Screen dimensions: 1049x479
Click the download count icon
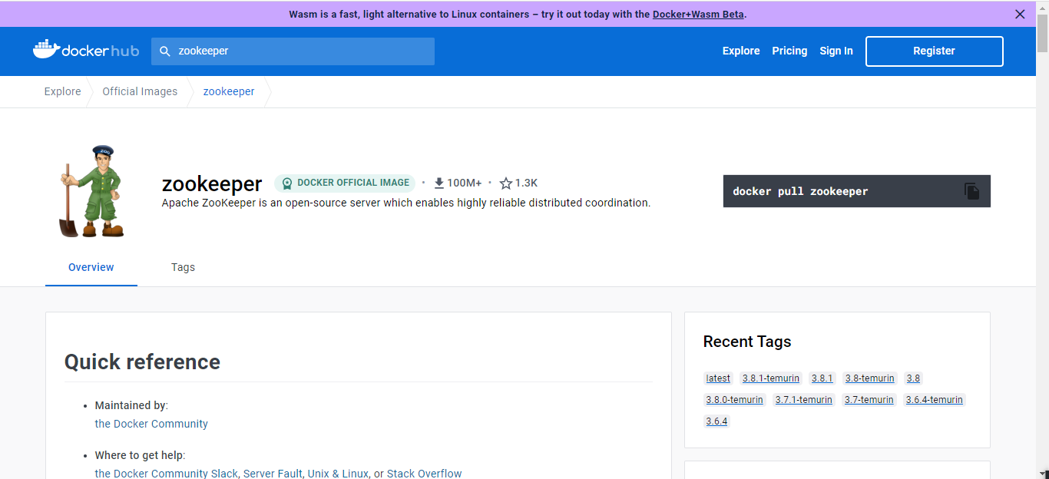(x=439, y=183)
